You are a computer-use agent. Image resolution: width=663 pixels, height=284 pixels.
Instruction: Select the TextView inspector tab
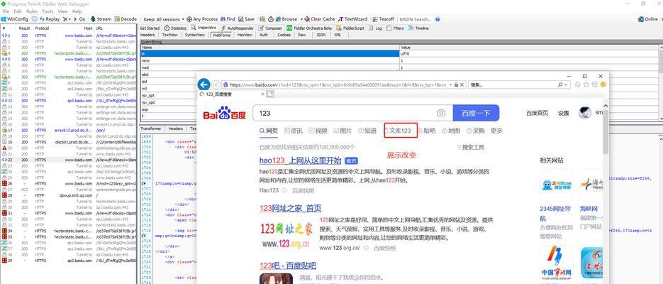click(x=170, y=35)
